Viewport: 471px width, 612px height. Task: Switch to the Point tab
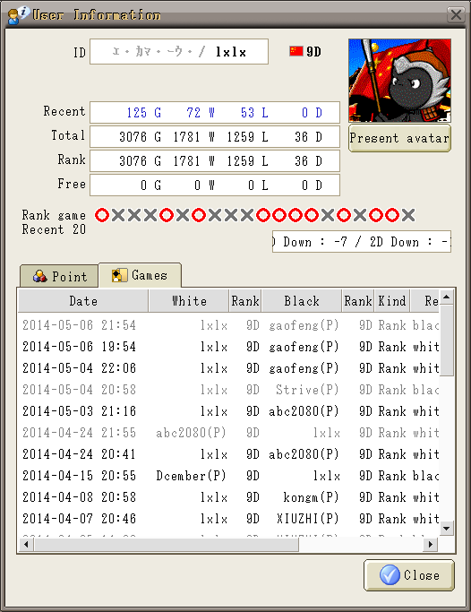click(59, 276)
